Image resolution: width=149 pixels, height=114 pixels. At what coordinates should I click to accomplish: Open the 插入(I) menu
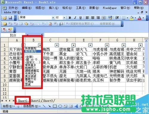coord(54,8)
